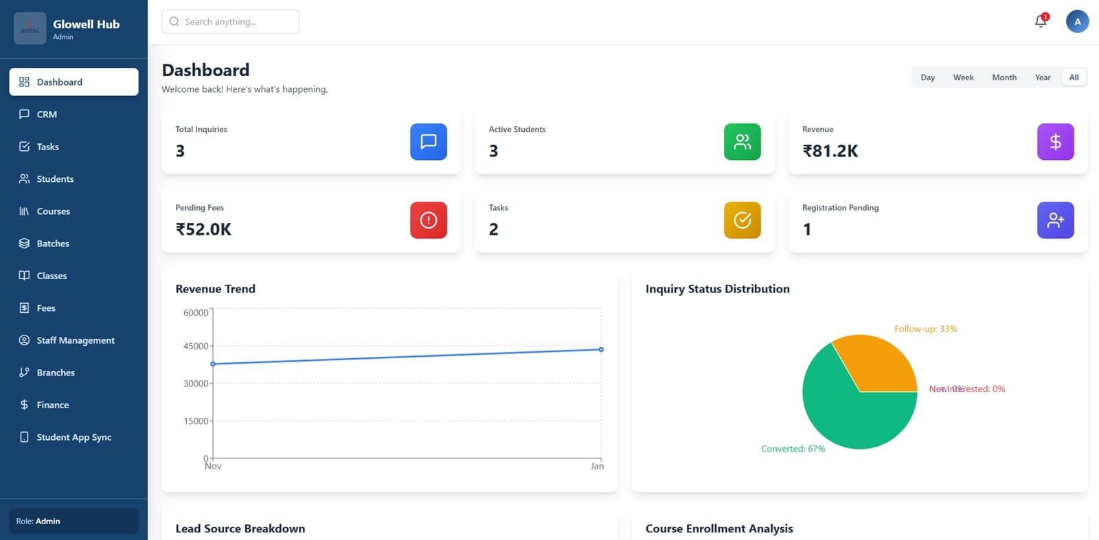
Task: Select the All time range tab
Action: [1074, 77]
